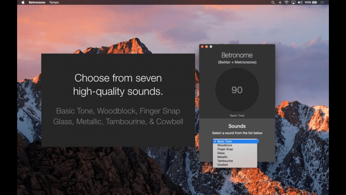Open the AirPlay display menu icon
The image size is (346, 195).
pos(293,2)
